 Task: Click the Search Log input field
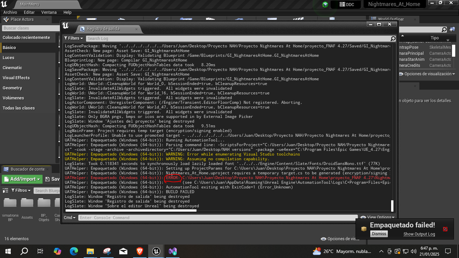[x=238, y=39]
